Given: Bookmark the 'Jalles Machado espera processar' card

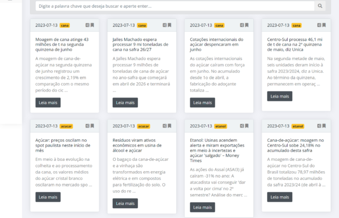Looking at the screenshot, I should (169, 25).
